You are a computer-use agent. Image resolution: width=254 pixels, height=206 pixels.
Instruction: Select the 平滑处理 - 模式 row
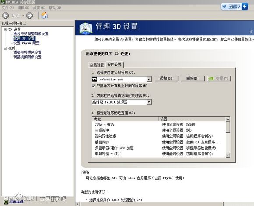click(x=159, y=154)
